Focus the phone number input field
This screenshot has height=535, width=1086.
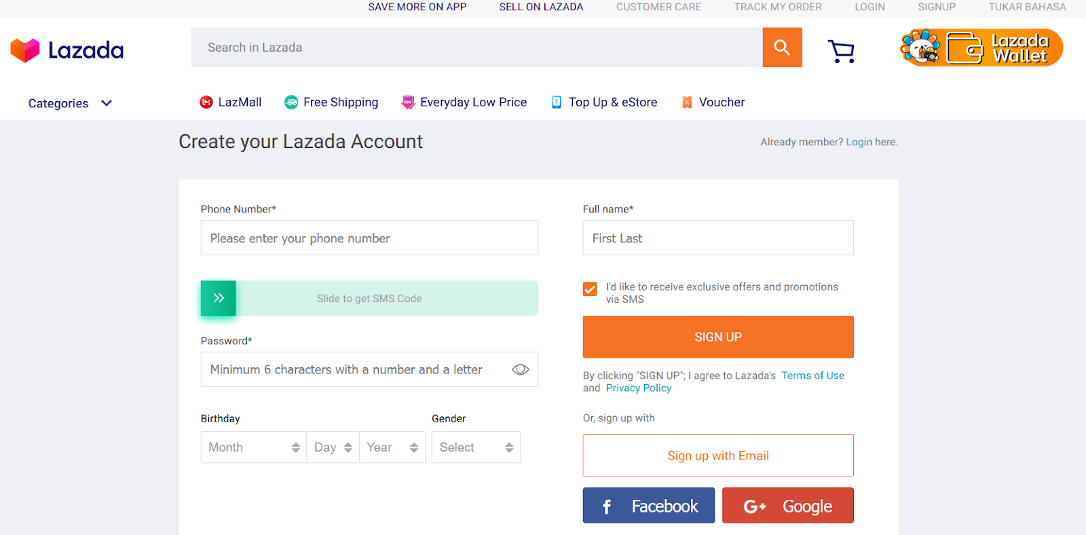tap(369, 238)
